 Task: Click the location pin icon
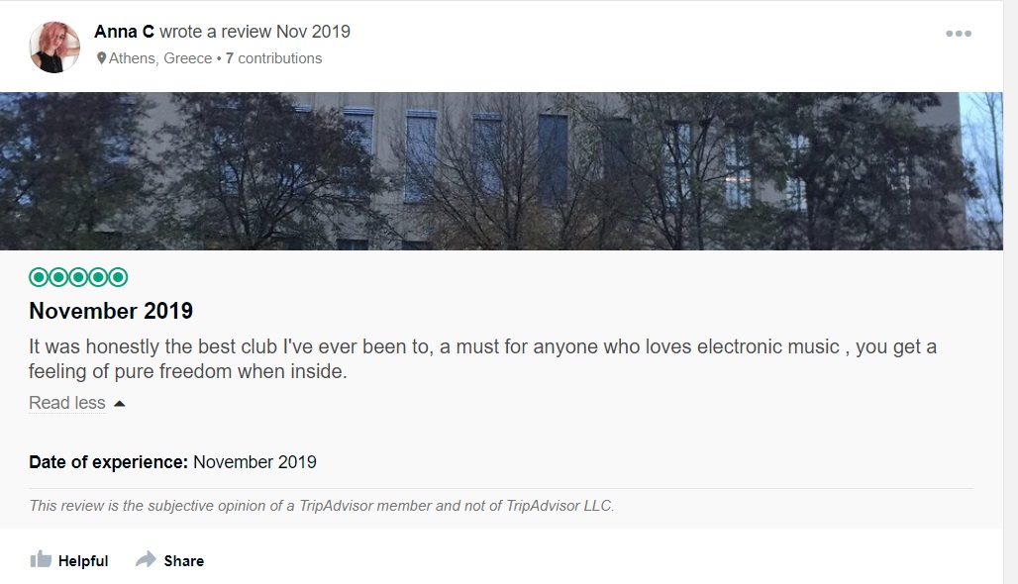pos(101,58)
